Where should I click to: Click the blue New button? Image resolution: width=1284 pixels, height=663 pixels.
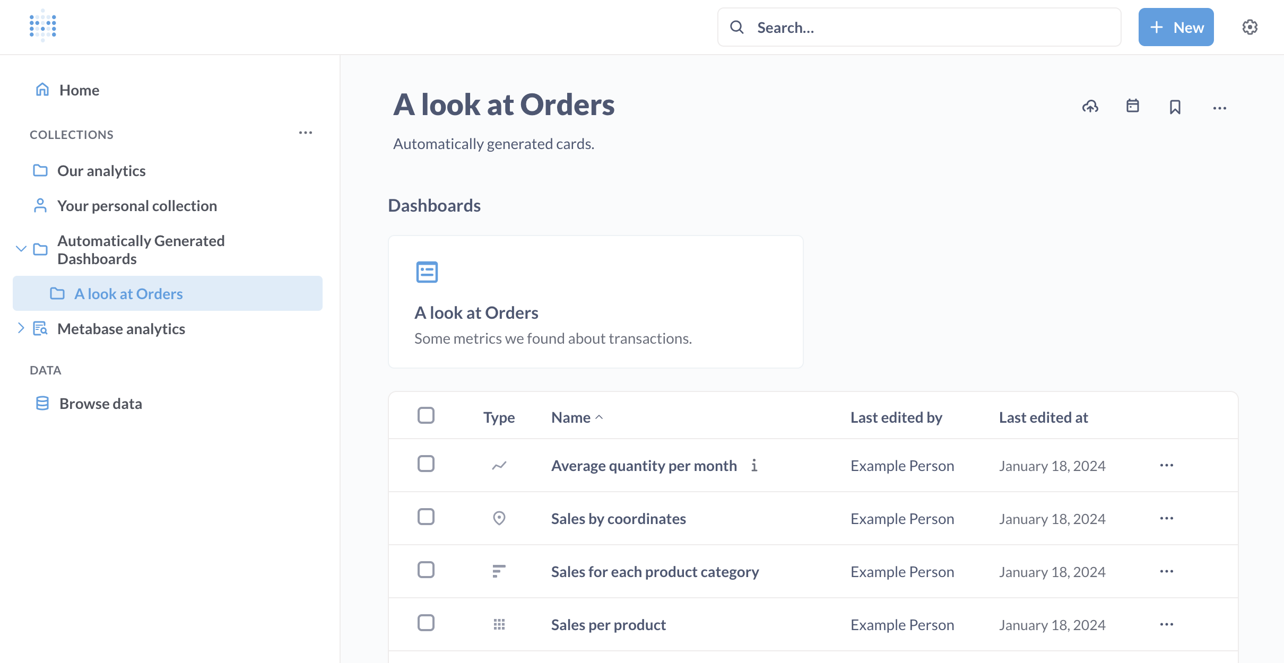coord(1176,27)
